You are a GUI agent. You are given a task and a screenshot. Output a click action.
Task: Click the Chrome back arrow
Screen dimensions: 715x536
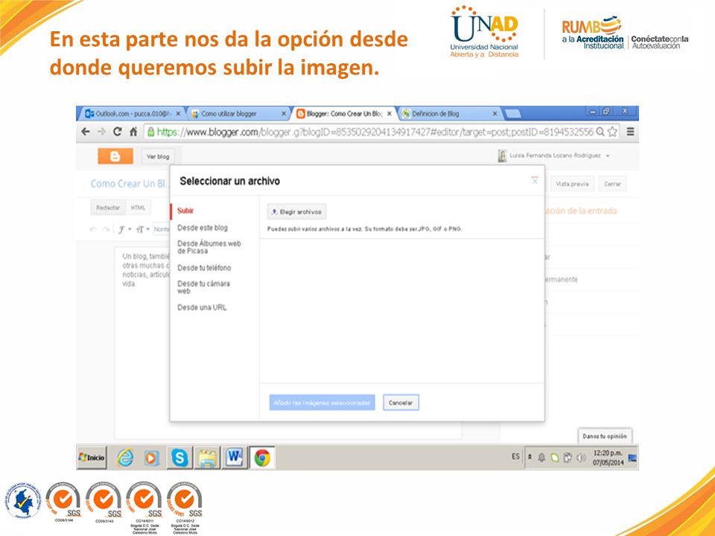tap(85, 132)
